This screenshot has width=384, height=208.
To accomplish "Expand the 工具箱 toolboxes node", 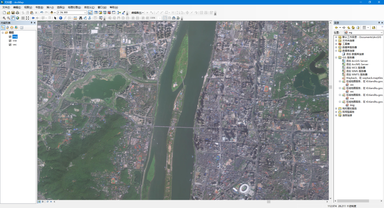I will pyautogui.click(x=336, y=44).
